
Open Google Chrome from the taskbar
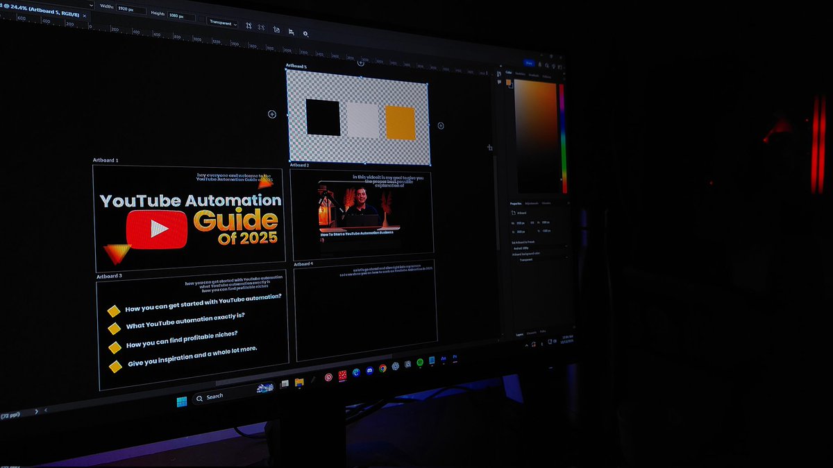click(x=382, y=368)
